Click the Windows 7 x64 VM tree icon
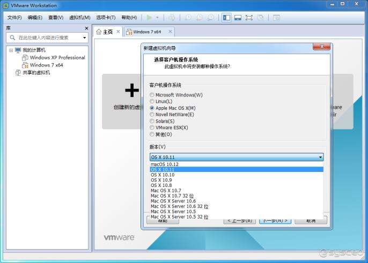Screen dimensions: 368x263 [x=25, y=65]
